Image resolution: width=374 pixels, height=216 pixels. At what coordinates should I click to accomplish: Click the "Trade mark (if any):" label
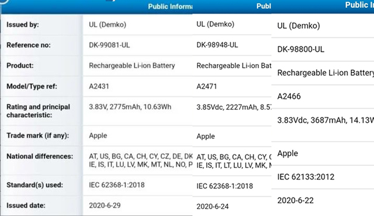pyautogui.click(x=37, y=135)
